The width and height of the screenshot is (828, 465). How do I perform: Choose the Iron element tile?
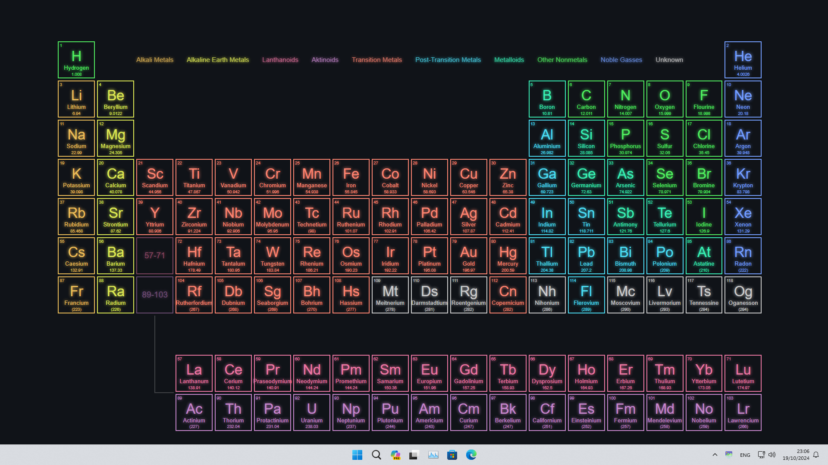pyautogui.click(x=351, y=177)
